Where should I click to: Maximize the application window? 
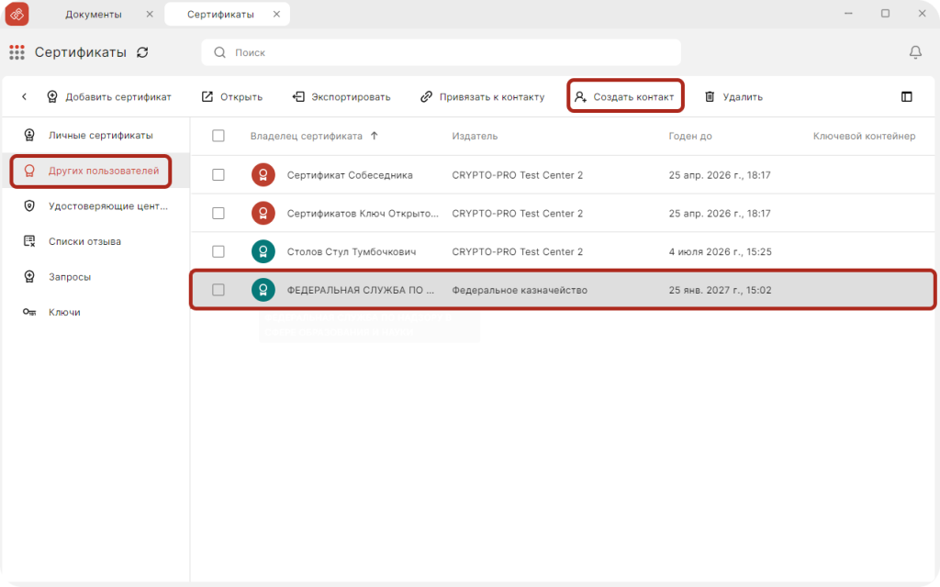point(885,13)
